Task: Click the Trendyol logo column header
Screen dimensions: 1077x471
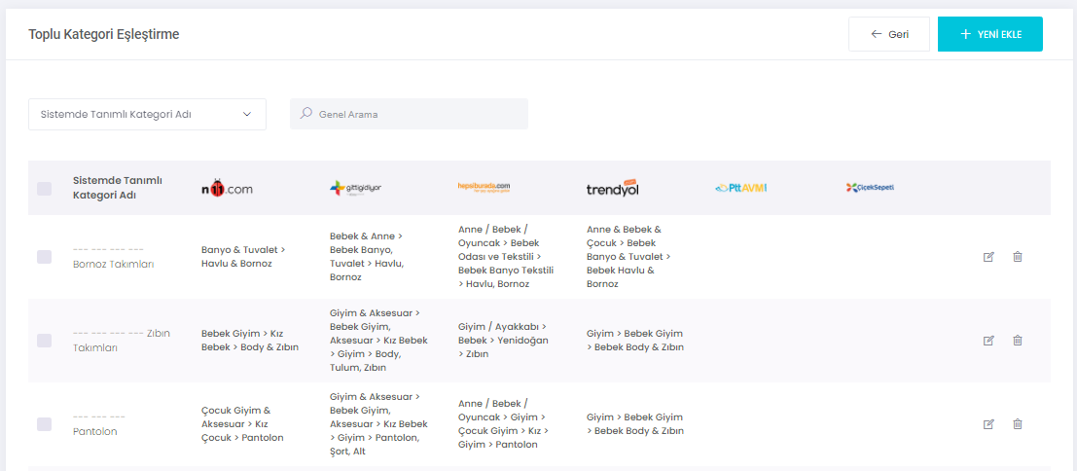Action: (x=612, y=188)
